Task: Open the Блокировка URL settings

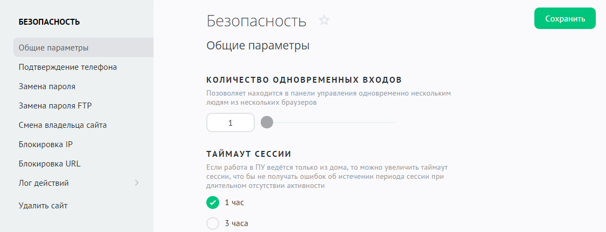Action: click(50, 164)
